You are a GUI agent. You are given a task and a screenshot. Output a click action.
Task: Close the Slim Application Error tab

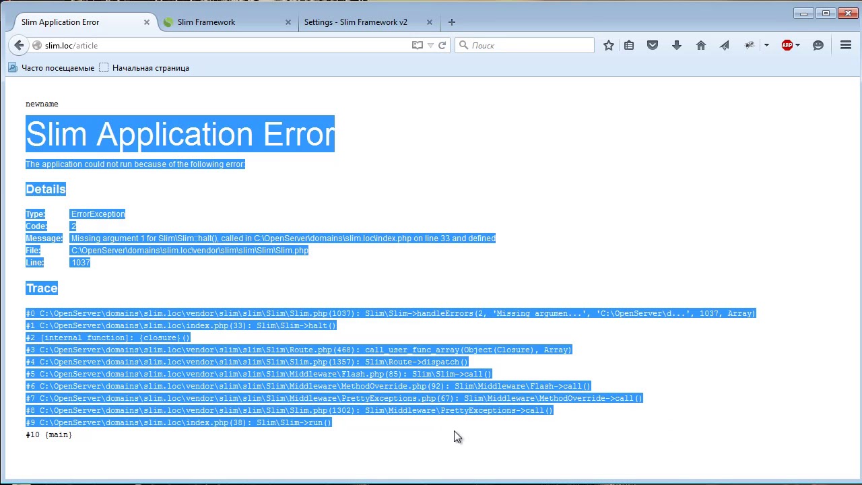[x=147, y=22]
